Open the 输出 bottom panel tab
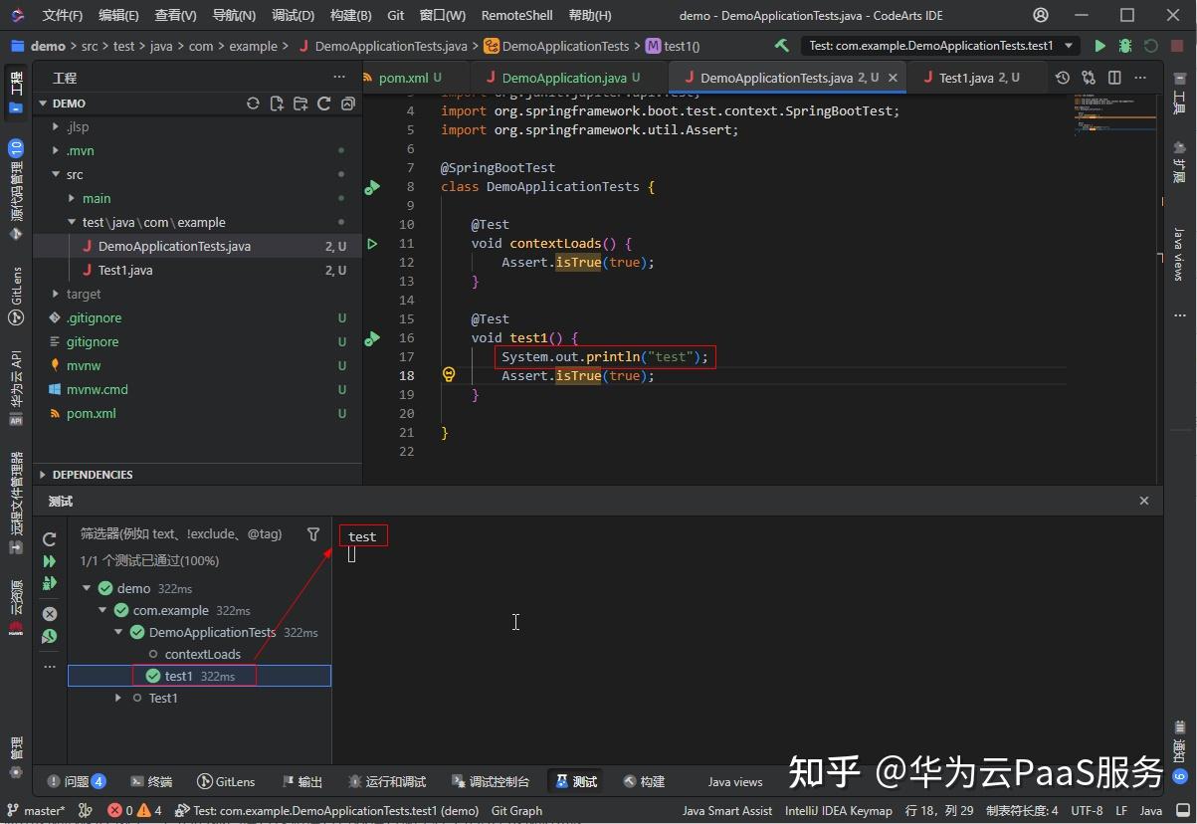Image resolution: width=1197 pixels, height=824 pixels. [x=302, y=781]
